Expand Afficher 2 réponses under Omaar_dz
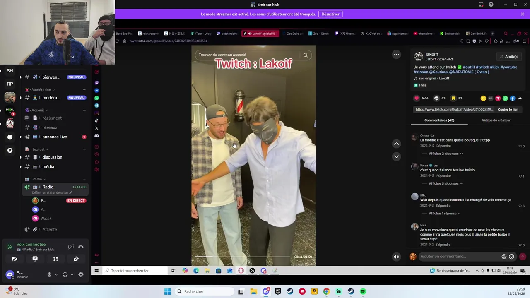This screenshot has height=298, width=530. tap(446, 154)
